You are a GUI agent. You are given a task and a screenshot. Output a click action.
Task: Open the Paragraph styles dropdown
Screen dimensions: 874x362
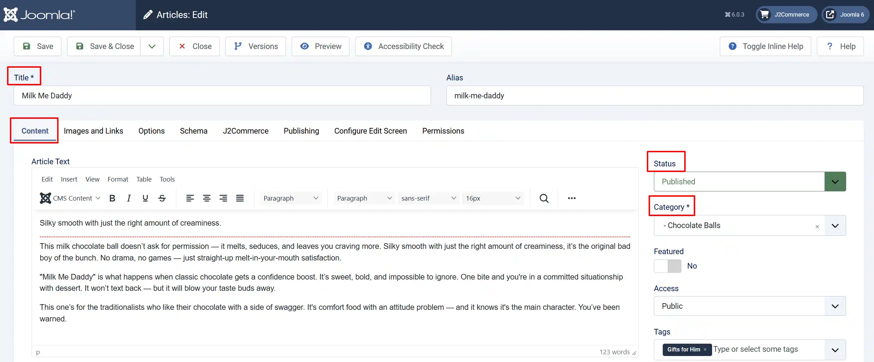[x=364, y=198]
